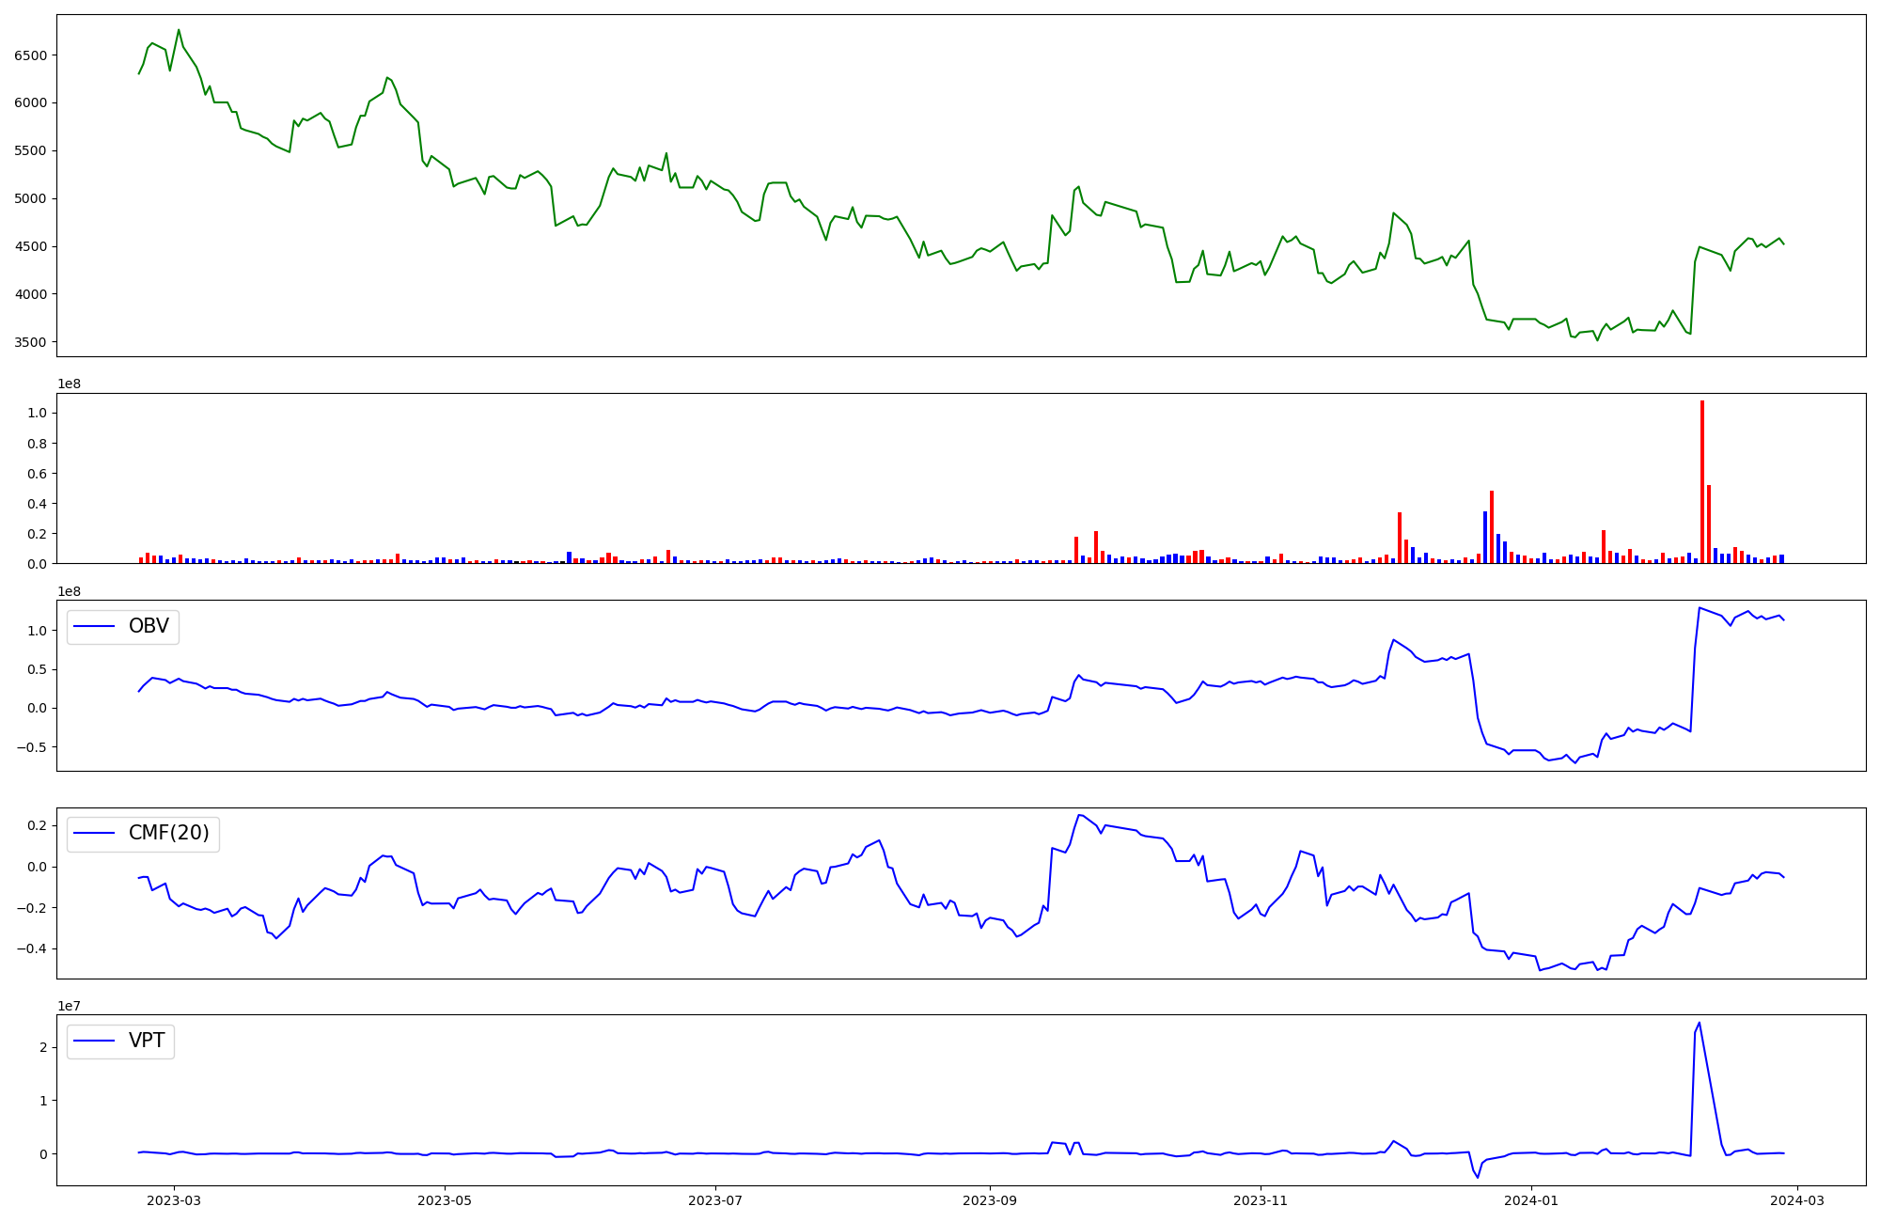Click the OBV legend label
Screen dimensions: 1880x1222
point(149,626)
